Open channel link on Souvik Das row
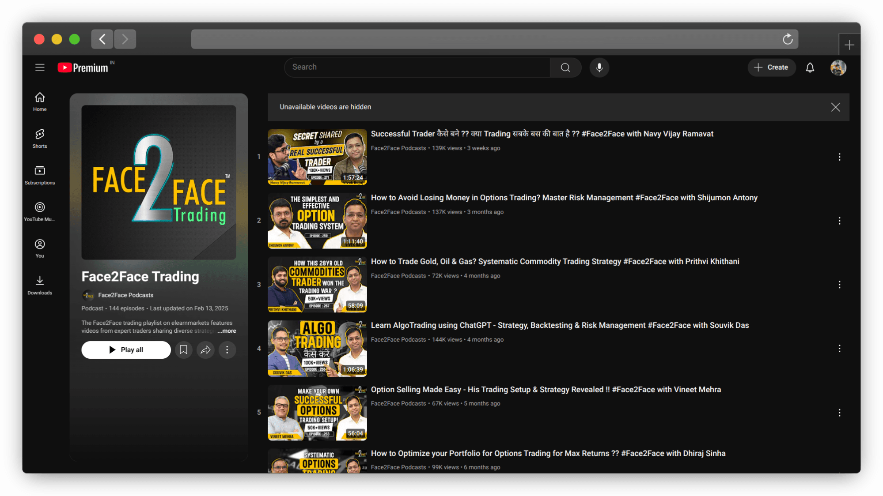 (x=398, y=340)
